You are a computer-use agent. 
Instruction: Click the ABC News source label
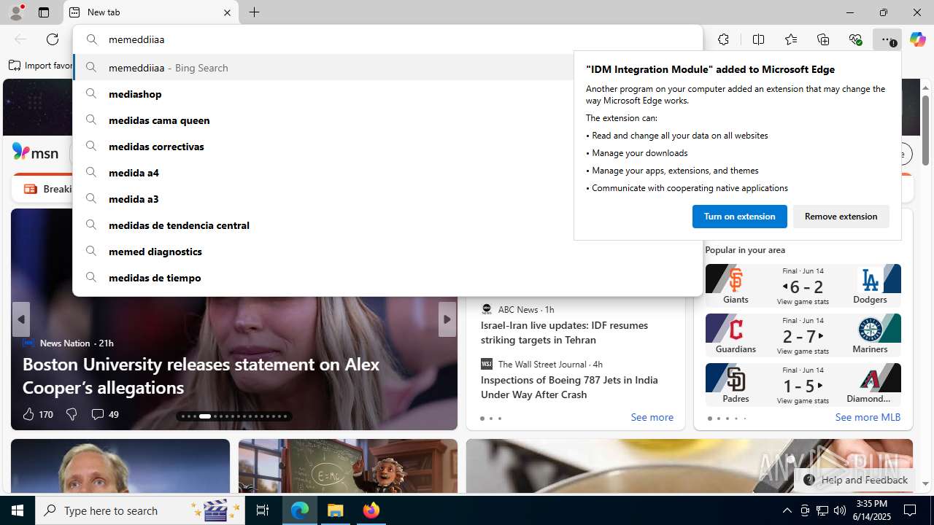[518, 309]
